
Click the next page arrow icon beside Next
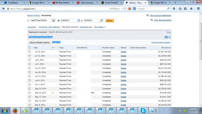click(170, 37)
